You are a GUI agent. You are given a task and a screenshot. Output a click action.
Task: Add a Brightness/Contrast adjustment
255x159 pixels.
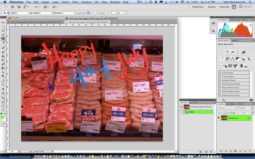227,52
